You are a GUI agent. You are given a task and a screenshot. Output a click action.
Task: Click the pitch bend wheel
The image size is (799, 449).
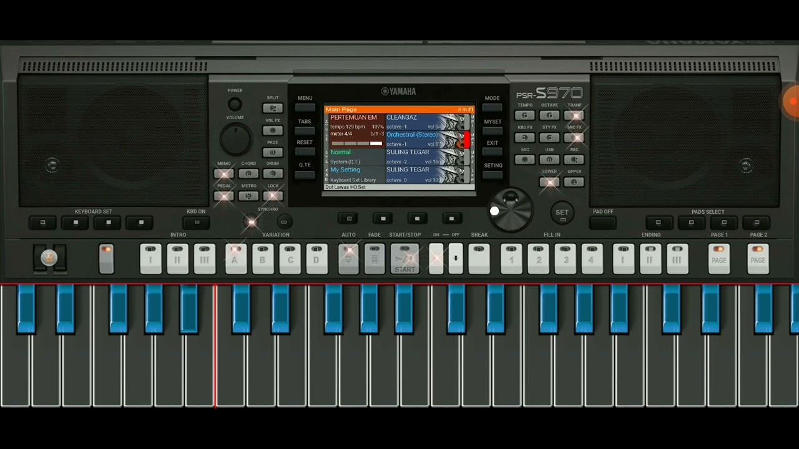coord(49,258)
